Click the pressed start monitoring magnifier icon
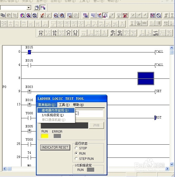 105,15
